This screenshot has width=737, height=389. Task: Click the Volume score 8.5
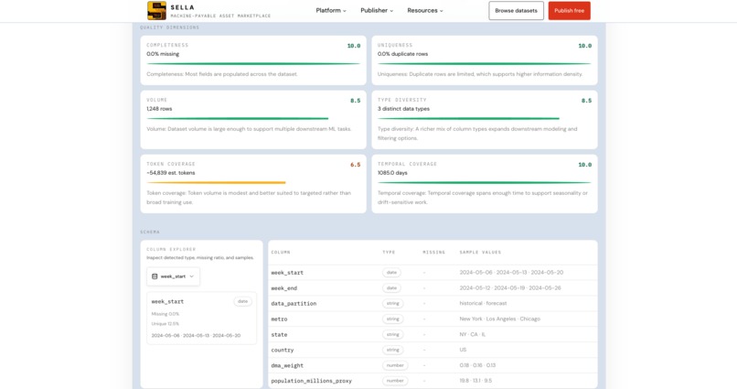(x=356, y=101)
